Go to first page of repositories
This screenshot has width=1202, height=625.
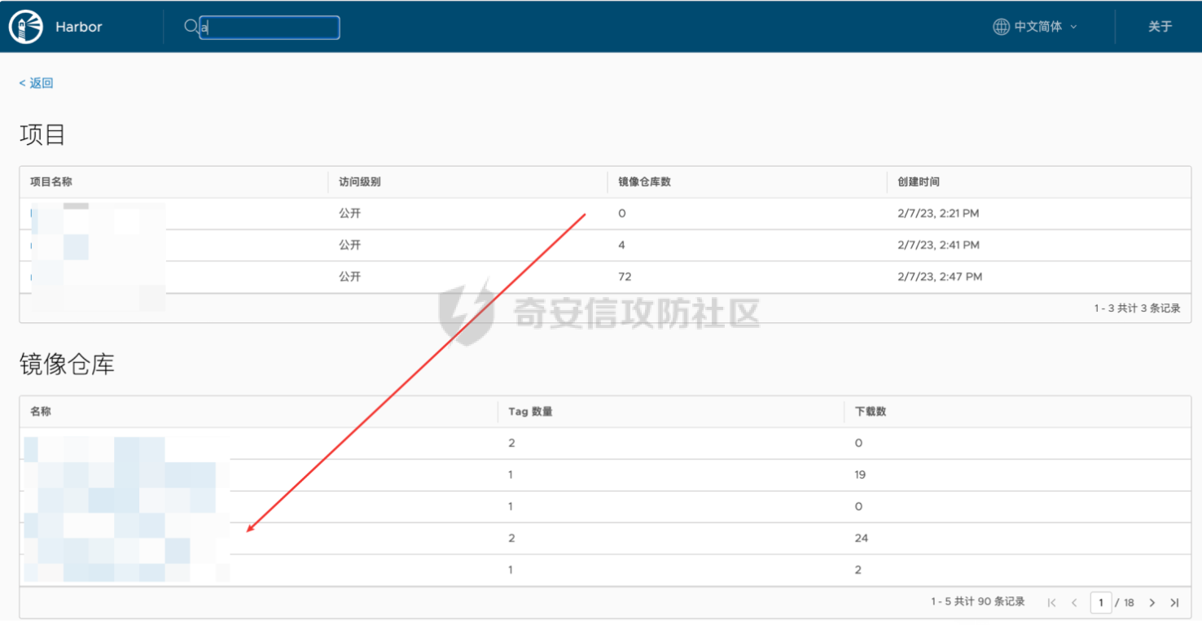pos(1051,603)
